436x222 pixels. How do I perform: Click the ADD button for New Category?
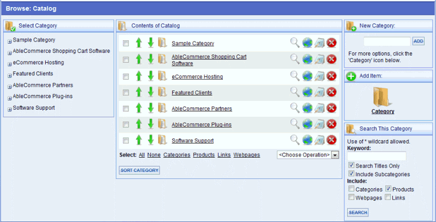(x=418, y=41)
